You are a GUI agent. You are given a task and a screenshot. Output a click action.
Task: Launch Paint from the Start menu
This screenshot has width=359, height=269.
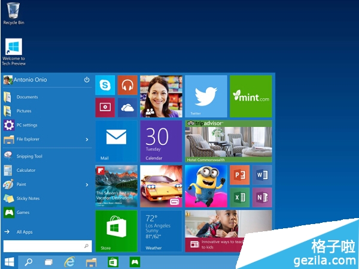click(x=47, y=185)
